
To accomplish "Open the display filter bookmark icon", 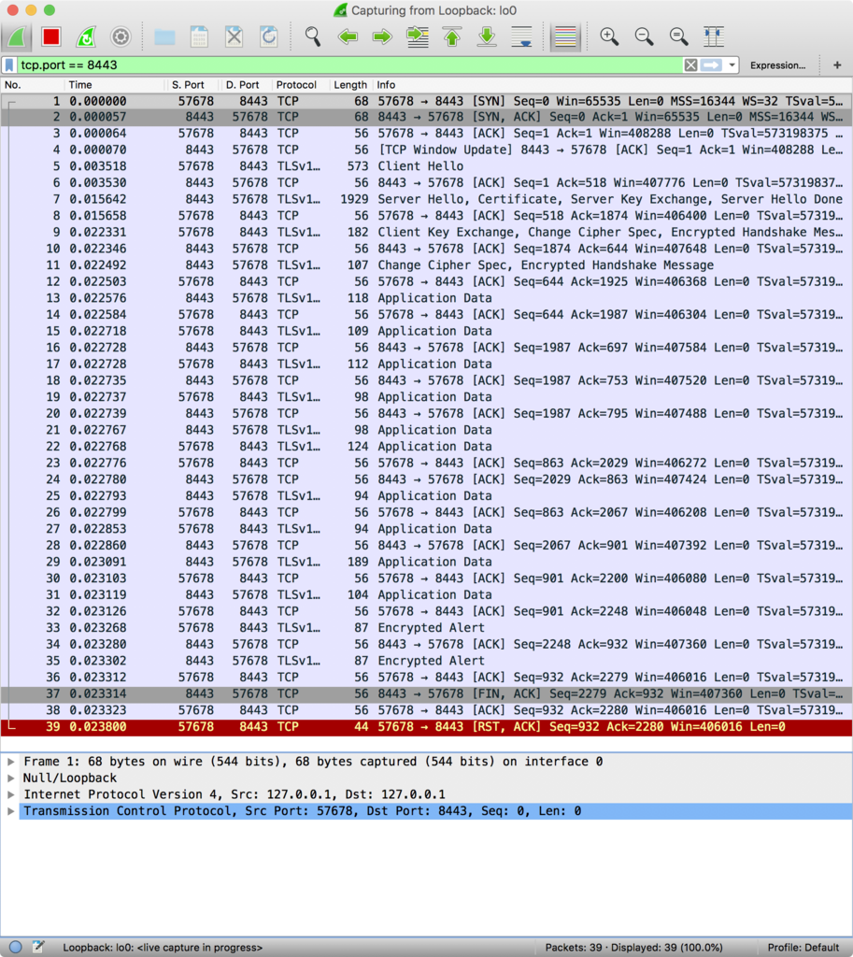I will tap(9, 65).
